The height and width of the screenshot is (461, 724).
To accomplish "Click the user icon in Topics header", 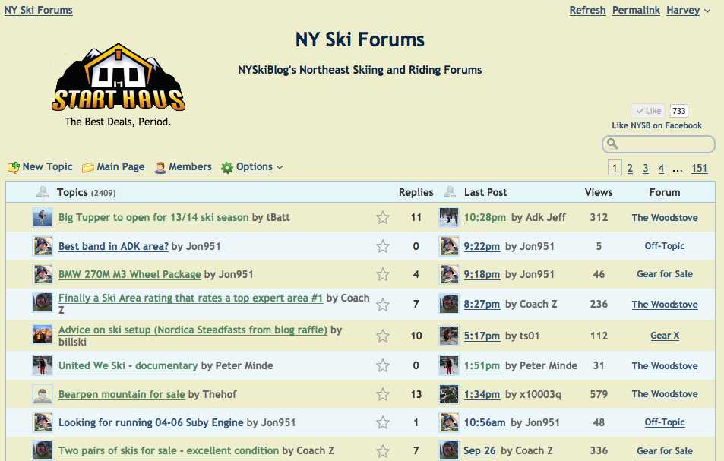I will pos(43,192).
